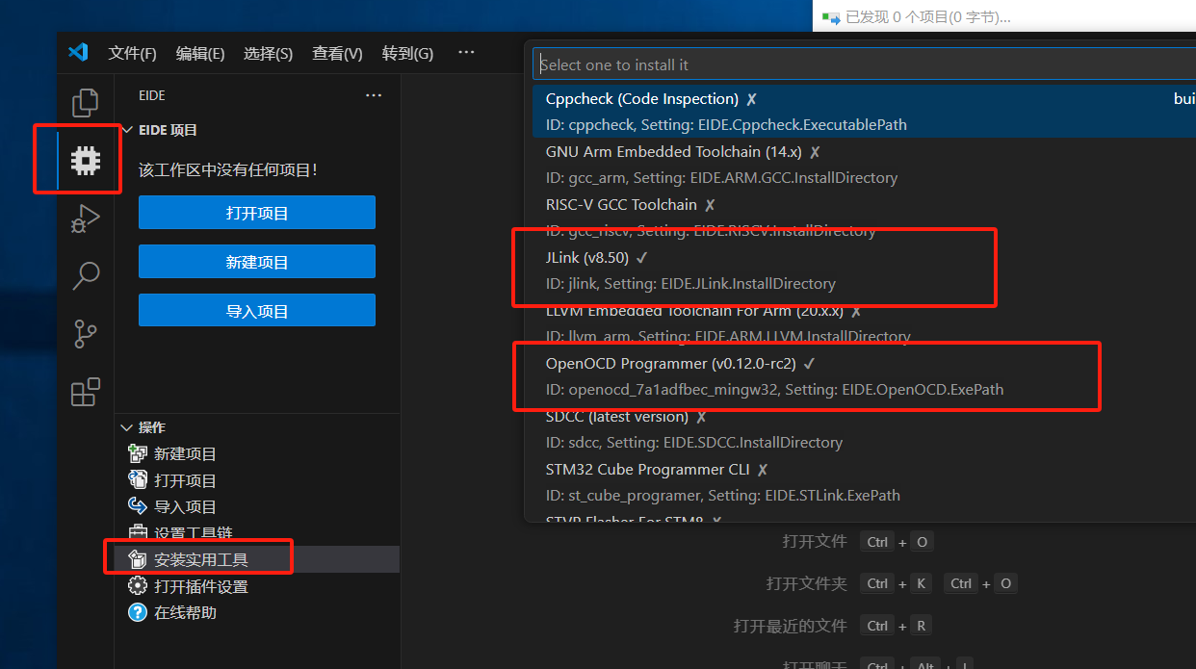Select Cppcheck (Code Inspection) entry
Screen dimensions: 1196x669
(x=864, y=112)
